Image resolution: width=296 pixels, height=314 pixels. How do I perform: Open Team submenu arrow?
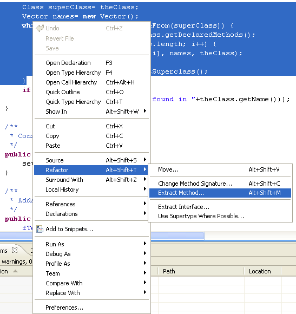pyautogui.click(x=145, y=273)
